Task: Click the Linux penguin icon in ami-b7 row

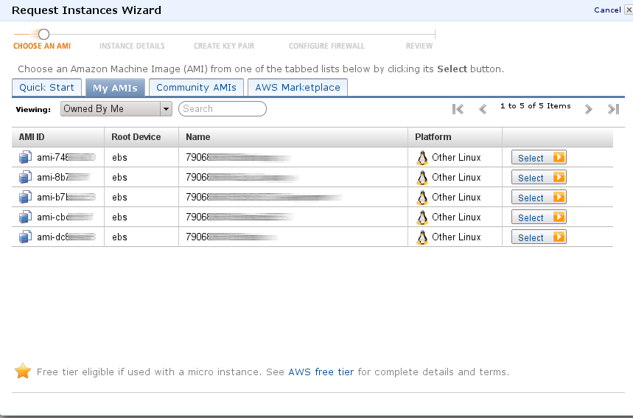Action: pos(422,198)
